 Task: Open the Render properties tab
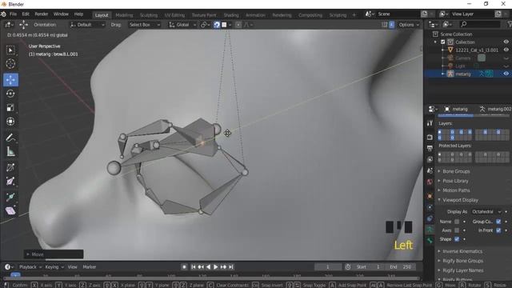pos(430,137)
